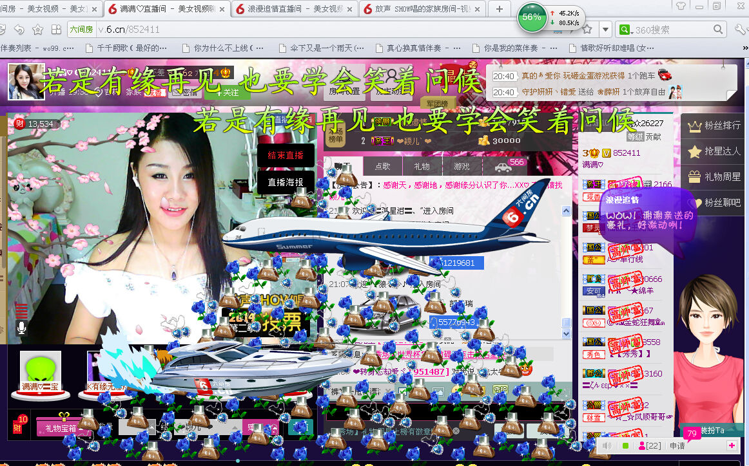This screenshot has width=749, height=466.
Task: Click the 360 search magnifier icon
Action: click(x=718, y=30)
